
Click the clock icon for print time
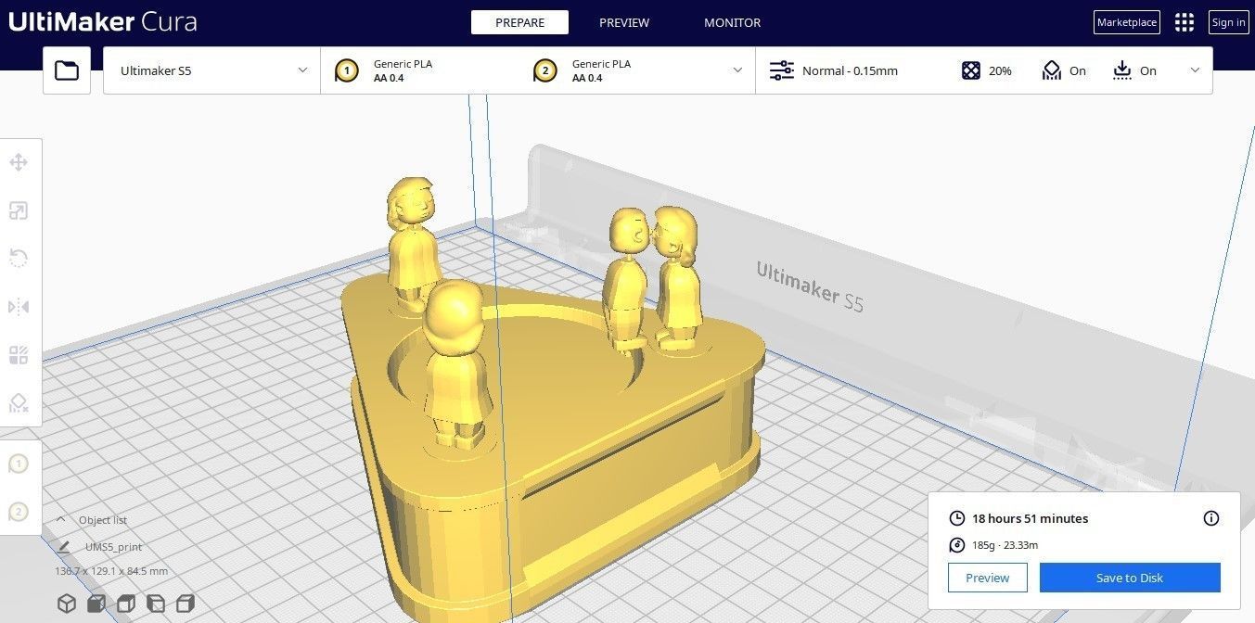tap(956, 518)
